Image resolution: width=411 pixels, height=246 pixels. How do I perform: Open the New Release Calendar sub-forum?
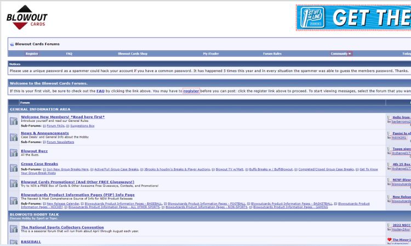pyautogui.click(x=63, y=204)
